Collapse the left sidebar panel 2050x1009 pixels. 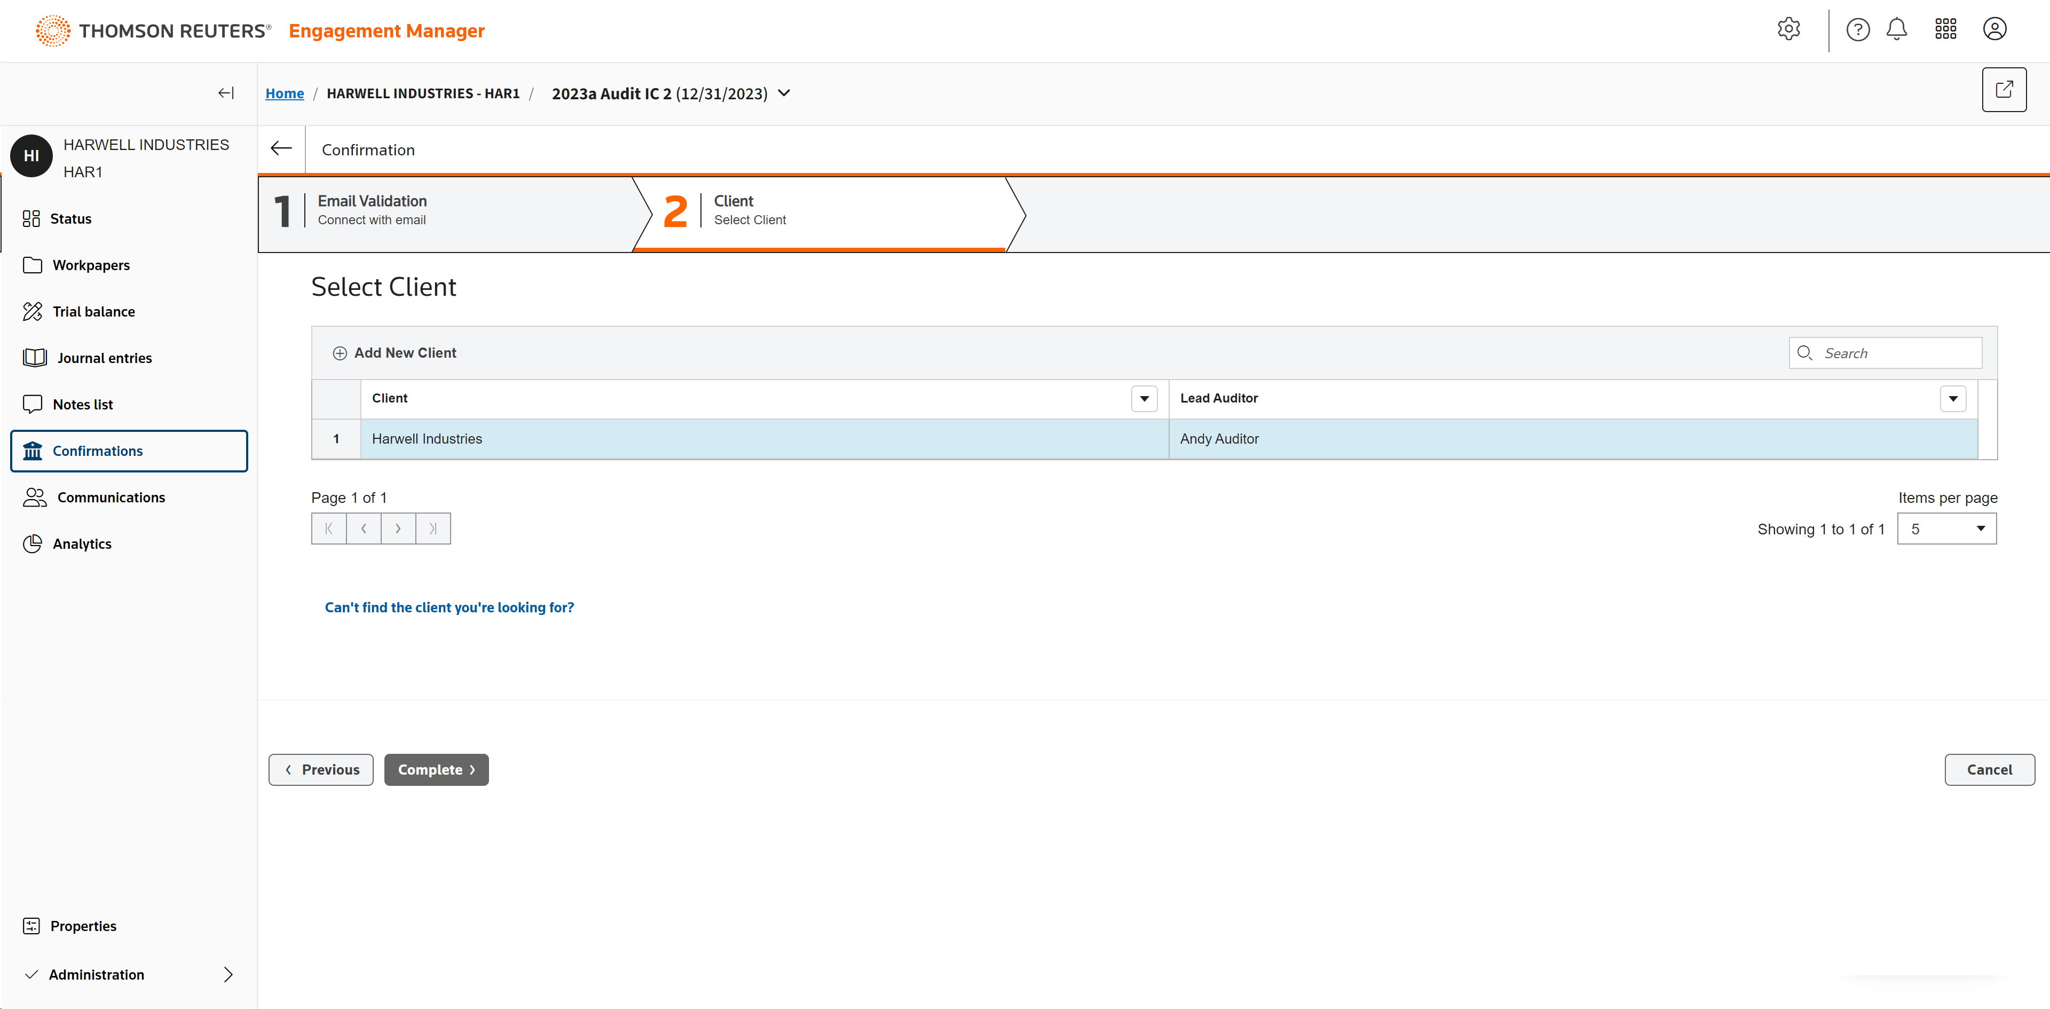(226, 93)
